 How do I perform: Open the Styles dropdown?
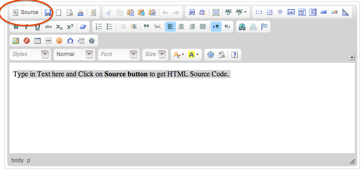[x=30, y=54]
